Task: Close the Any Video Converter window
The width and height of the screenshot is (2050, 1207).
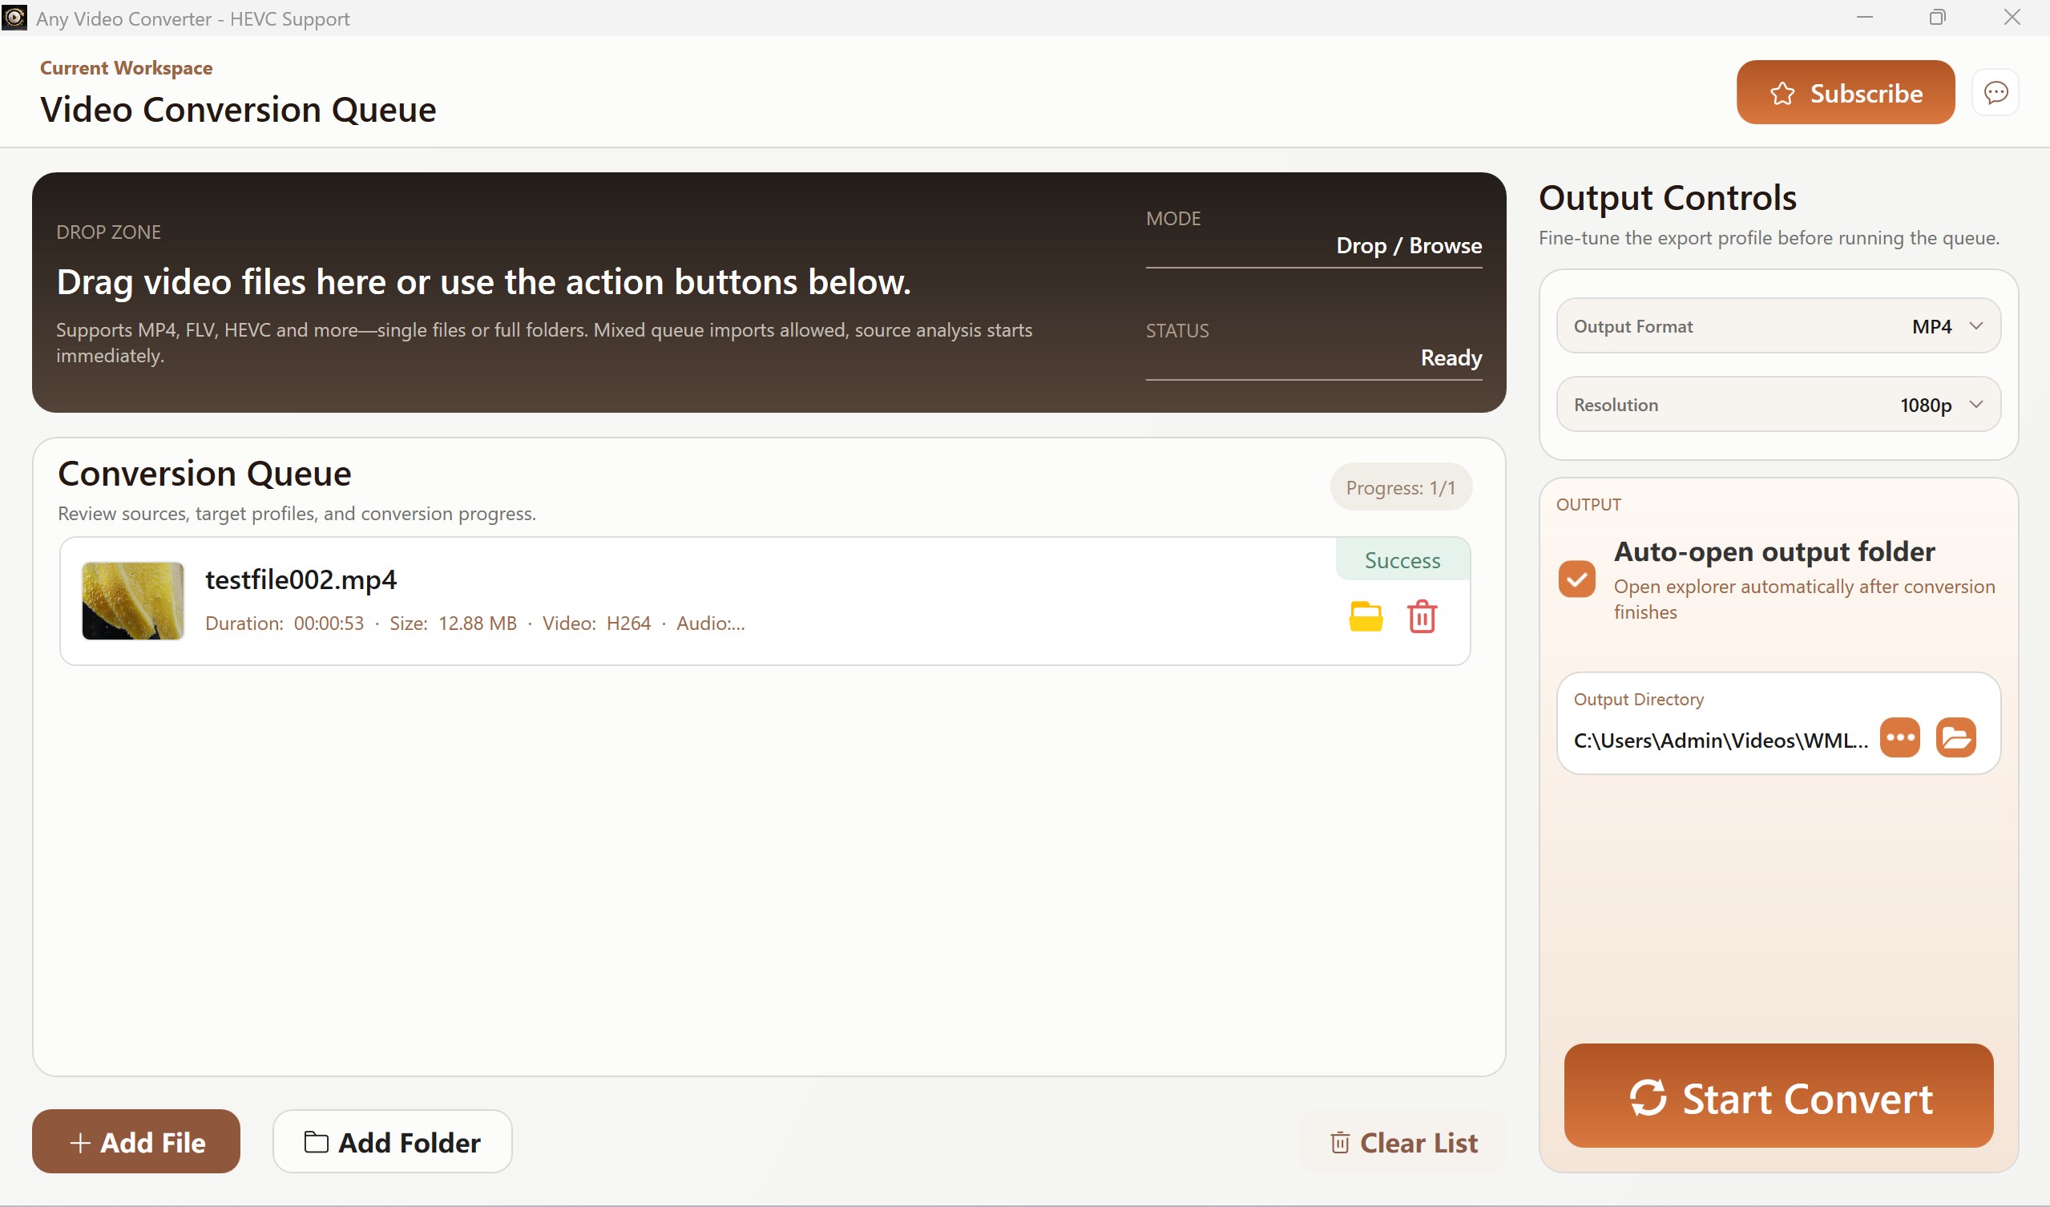Action: click(2012, 17)
